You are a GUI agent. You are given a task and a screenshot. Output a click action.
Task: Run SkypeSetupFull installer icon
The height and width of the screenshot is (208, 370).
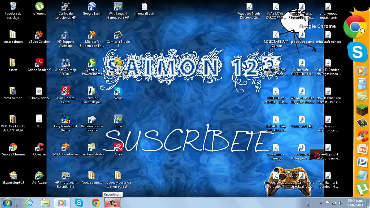(x=13, y=178)
